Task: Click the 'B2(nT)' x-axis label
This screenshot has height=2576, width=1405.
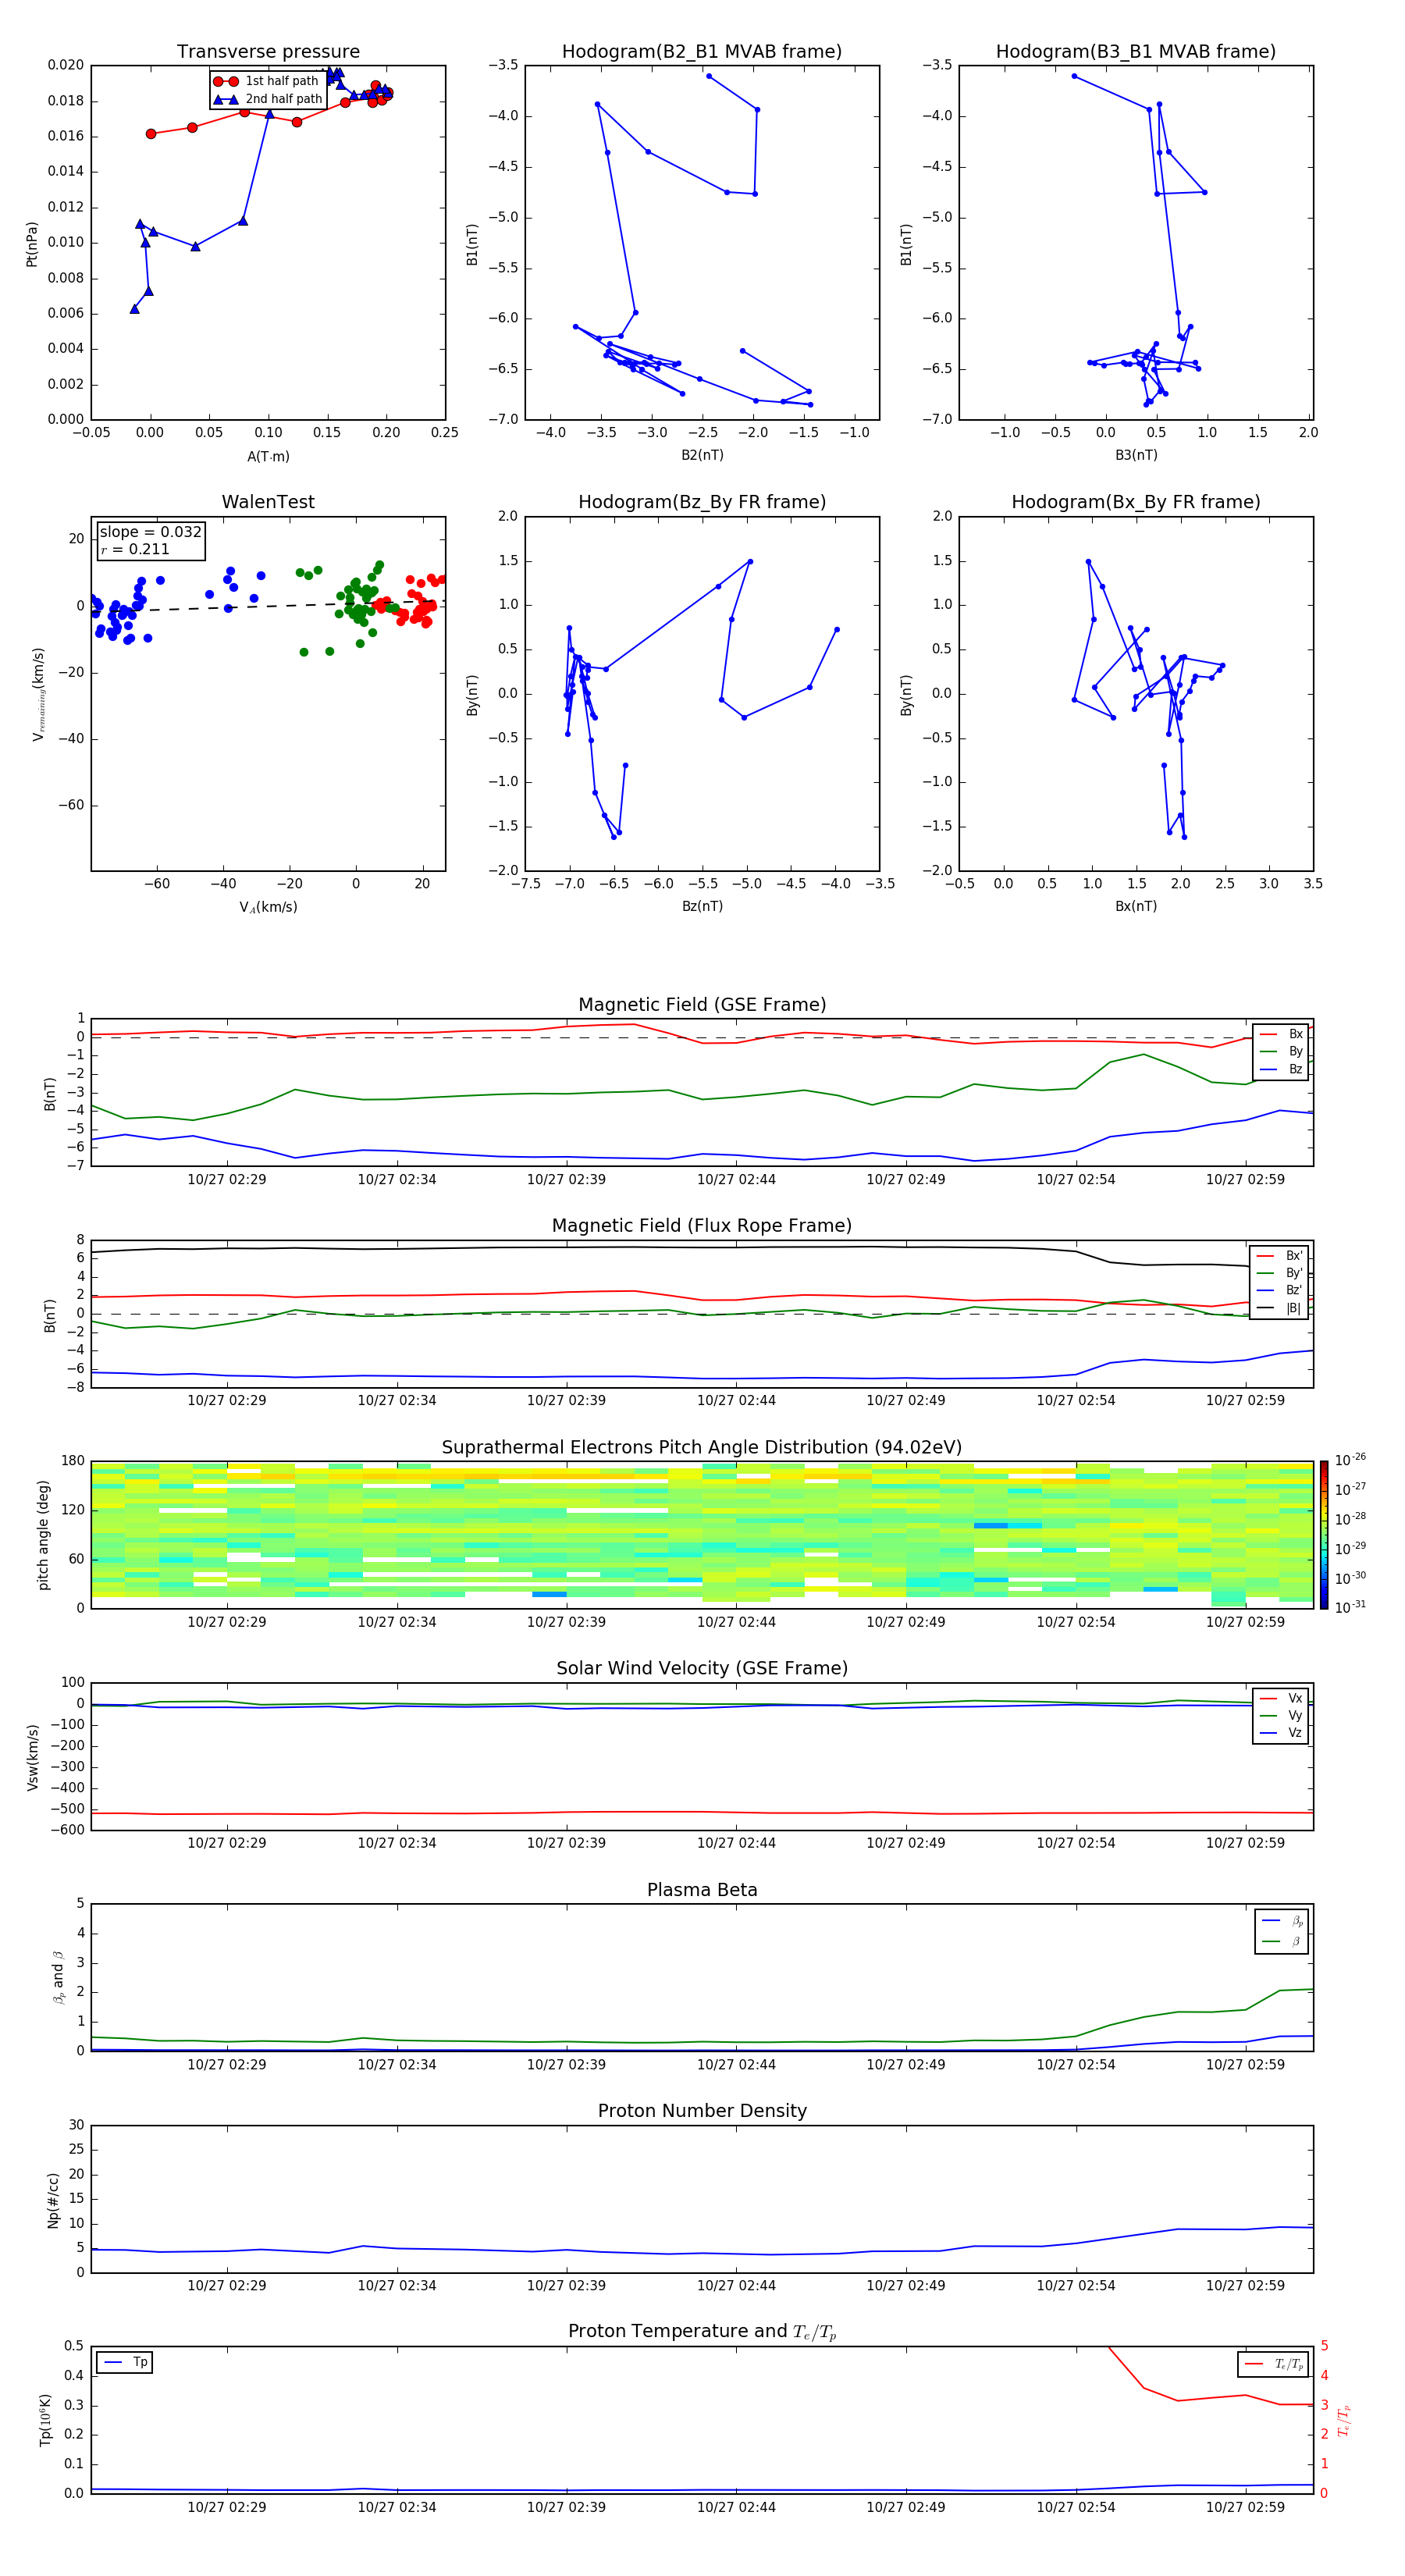Action: click(702, 455)
